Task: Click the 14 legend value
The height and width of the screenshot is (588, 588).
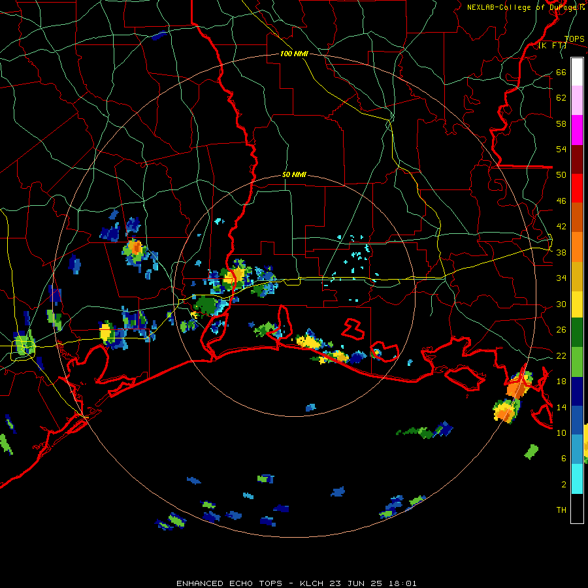Action: tap(561, 407)
